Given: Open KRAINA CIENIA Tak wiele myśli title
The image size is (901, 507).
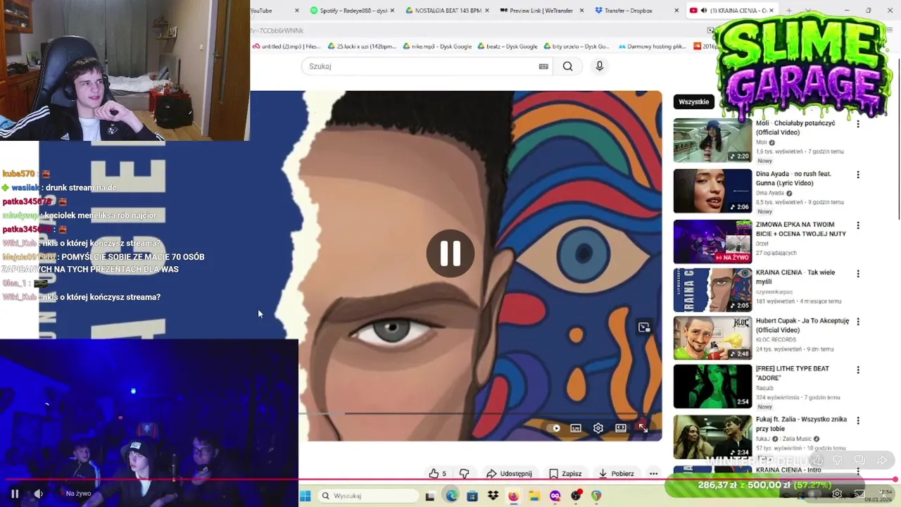Looking at the screenshot, I should click(795, 277).
